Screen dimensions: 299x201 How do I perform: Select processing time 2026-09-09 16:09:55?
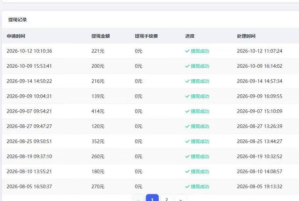pyautogui.click(x=260, y=96)
